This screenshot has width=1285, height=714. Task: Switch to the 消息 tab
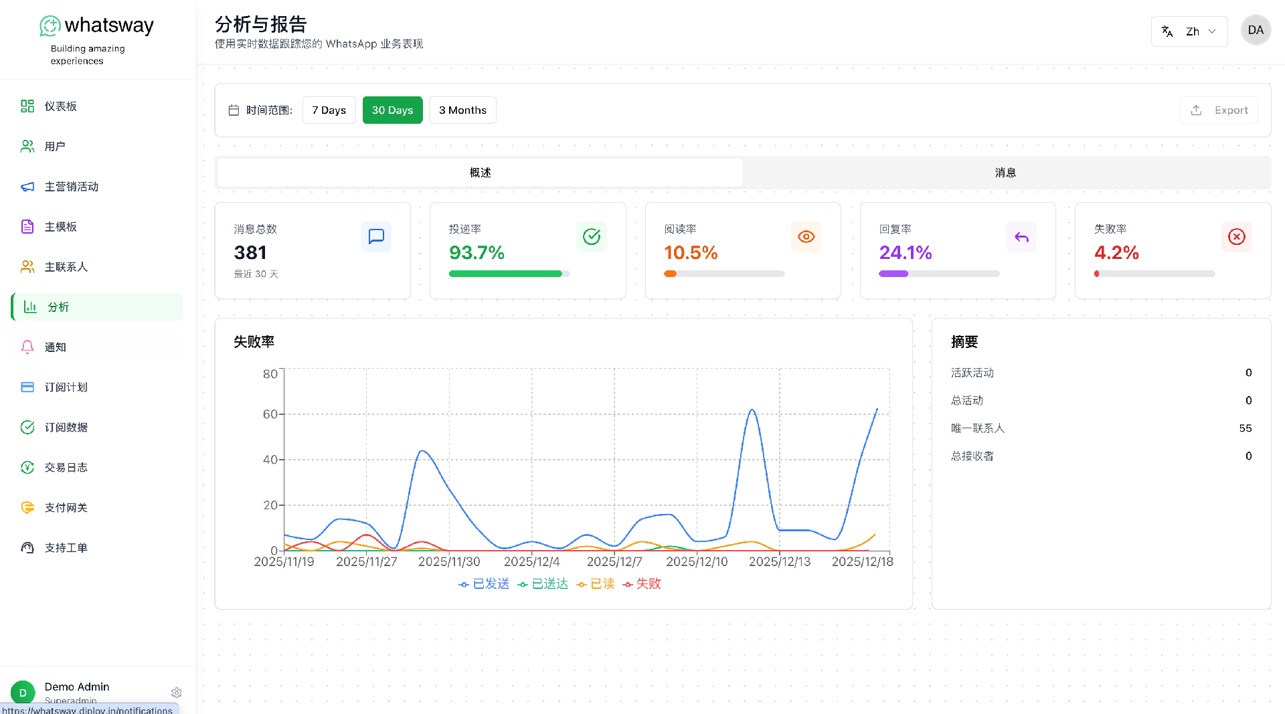pos(1005,173)
